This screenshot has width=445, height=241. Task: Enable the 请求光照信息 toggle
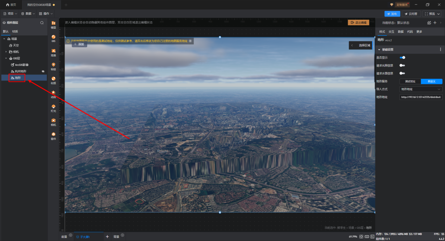click(402, 65)
